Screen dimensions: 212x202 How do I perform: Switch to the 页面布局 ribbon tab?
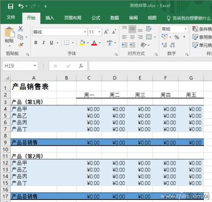point(73,18)
